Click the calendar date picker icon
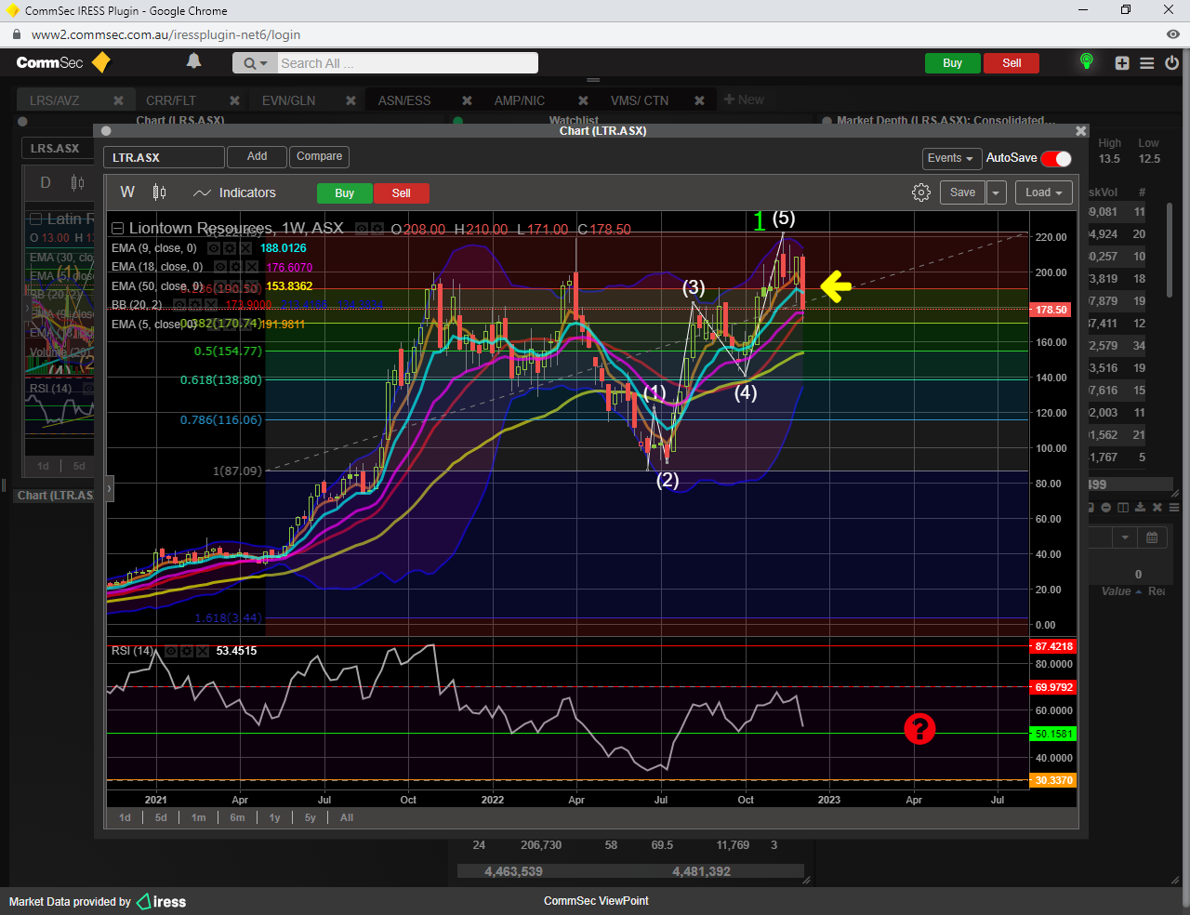Image resolution: width=1190 pixels, height=915 pixels. (x=1152, y=537)
